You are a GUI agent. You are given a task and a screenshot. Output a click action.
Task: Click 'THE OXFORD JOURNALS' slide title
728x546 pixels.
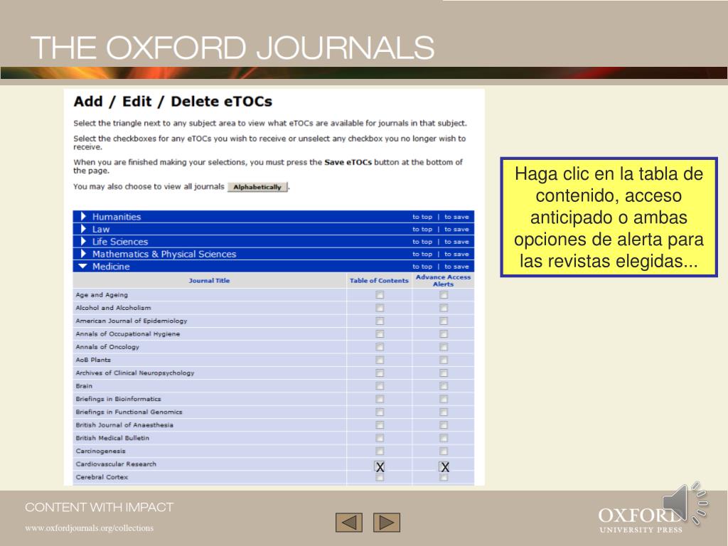(x=232, y=48)
